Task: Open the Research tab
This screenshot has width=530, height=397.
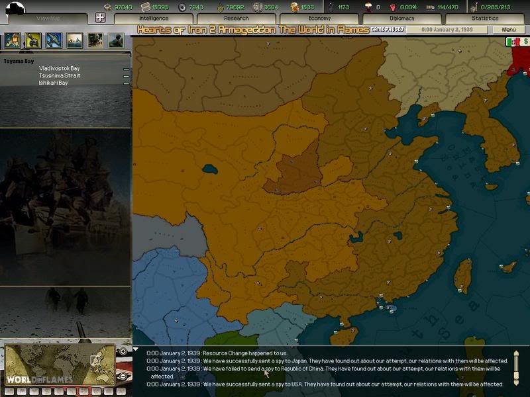Action: click(237, 19)
